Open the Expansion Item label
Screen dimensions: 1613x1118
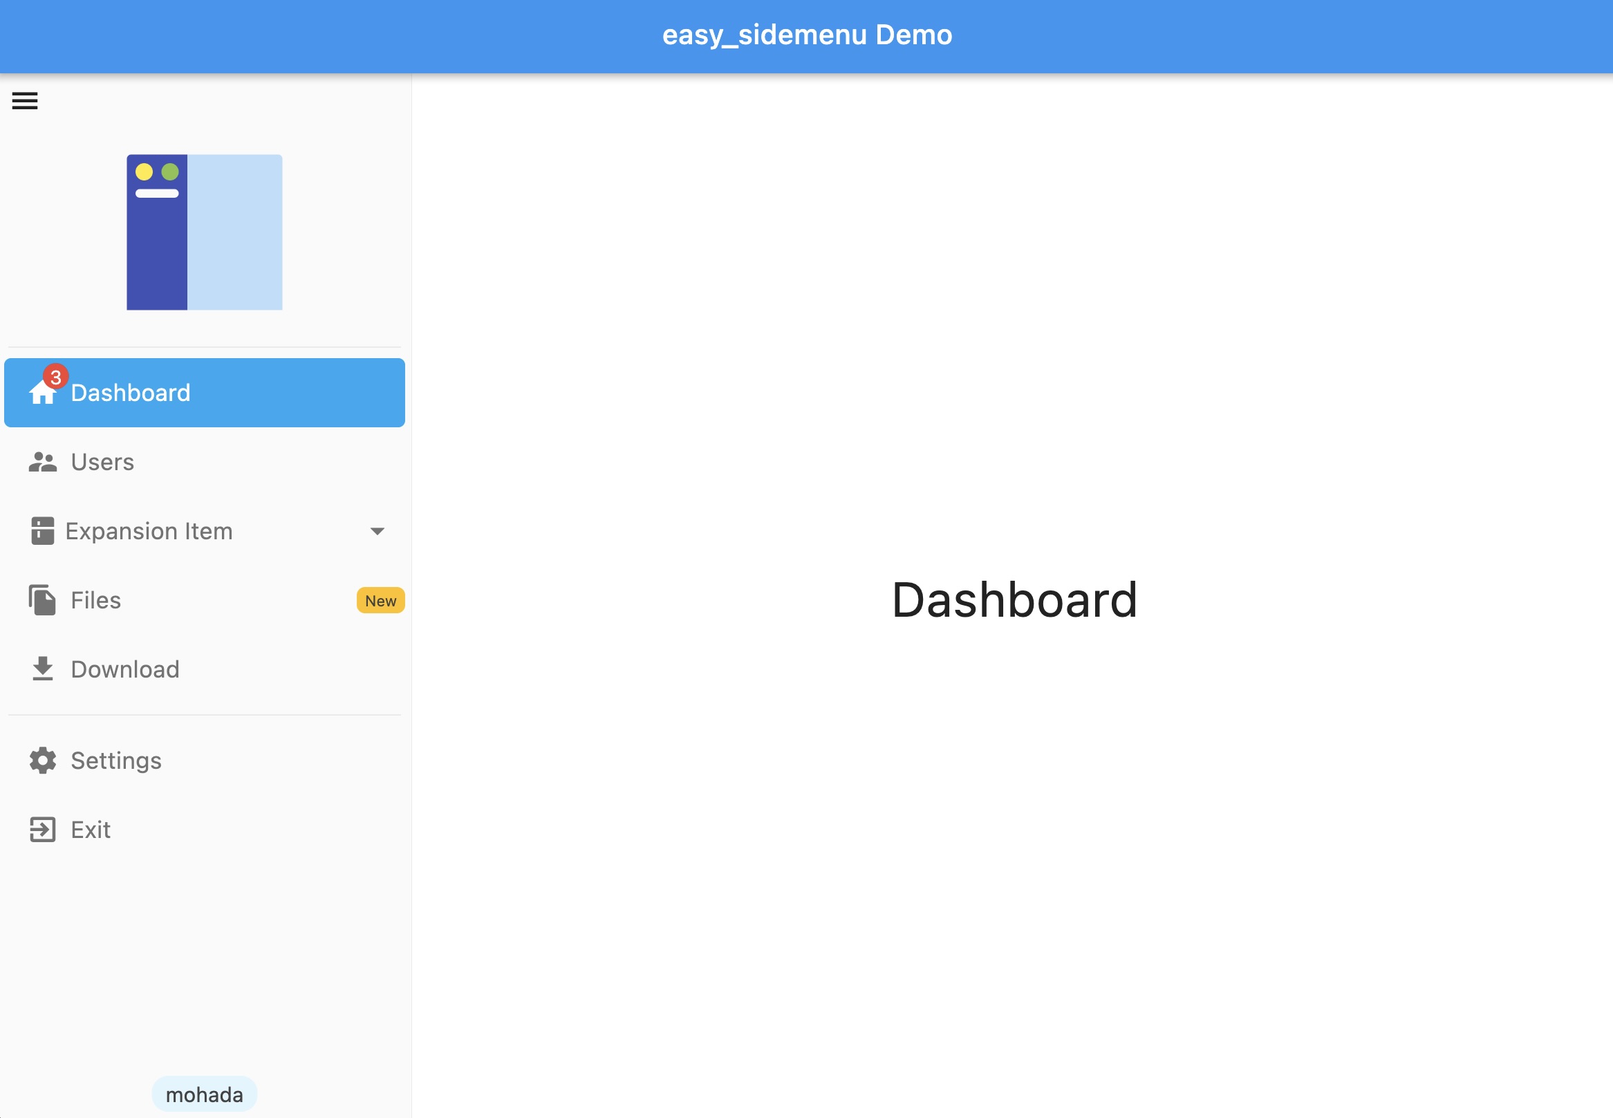pyautogui.click(x=149, y=531)
